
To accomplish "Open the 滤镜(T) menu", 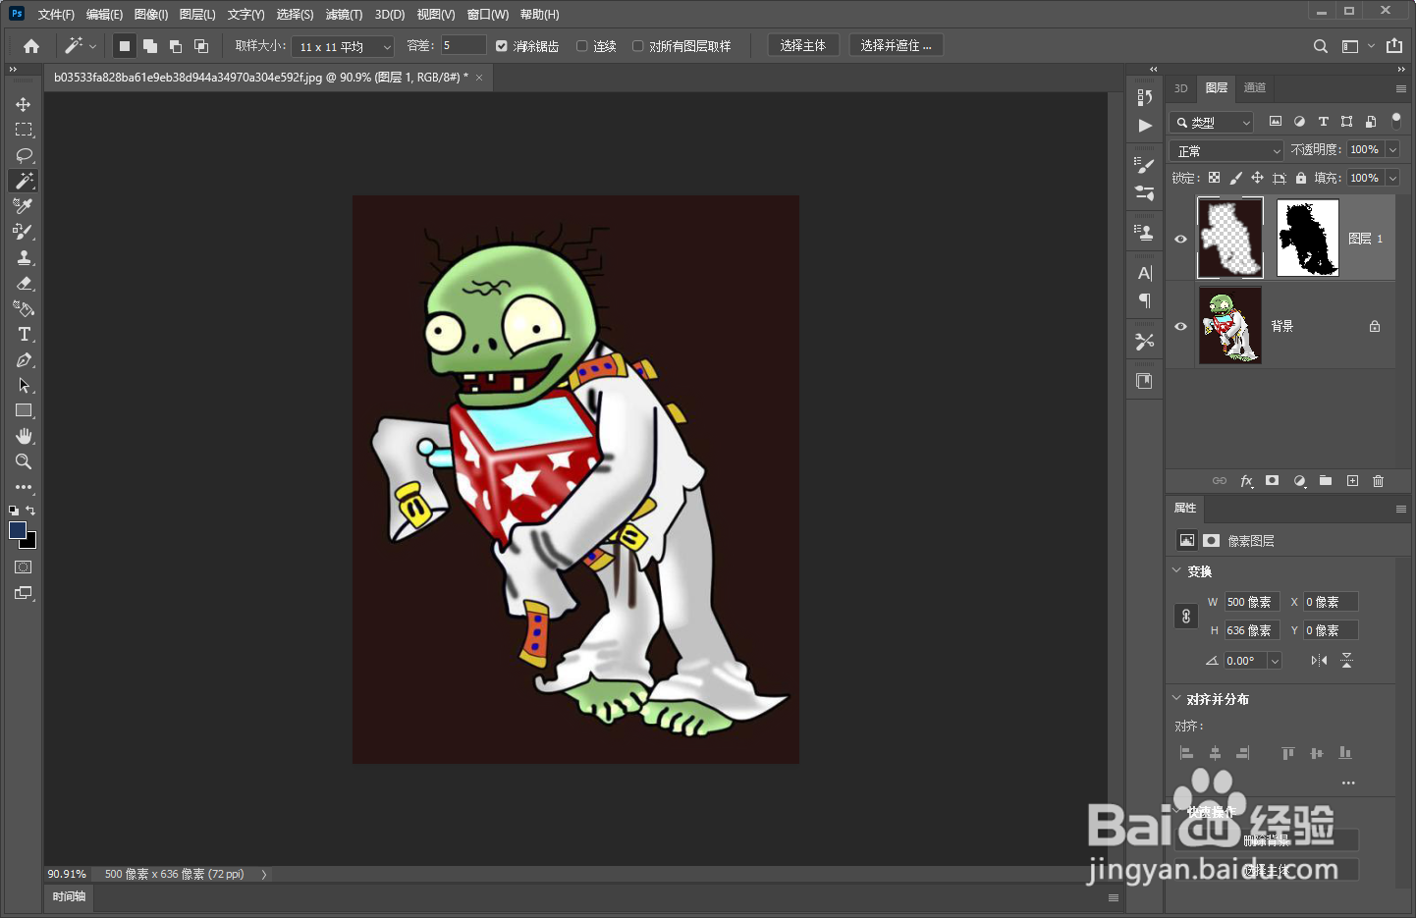I will point(344,15).
